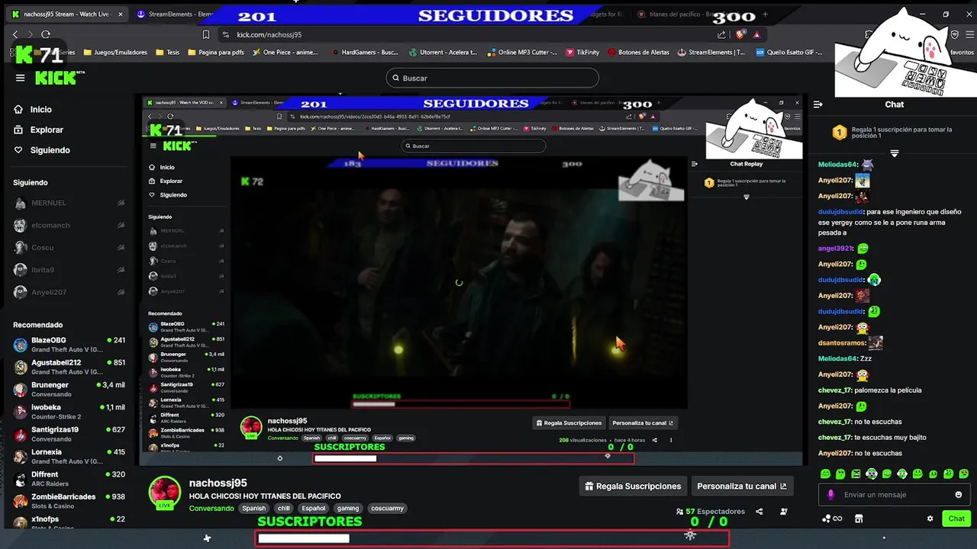Open Brunenger recommended channel

click(x=69, y=389)
